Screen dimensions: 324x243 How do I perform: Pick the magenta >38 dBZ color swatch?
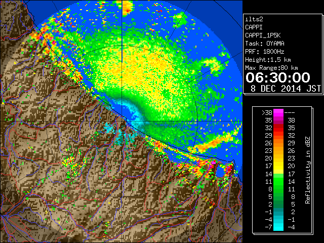click(278, 112)
